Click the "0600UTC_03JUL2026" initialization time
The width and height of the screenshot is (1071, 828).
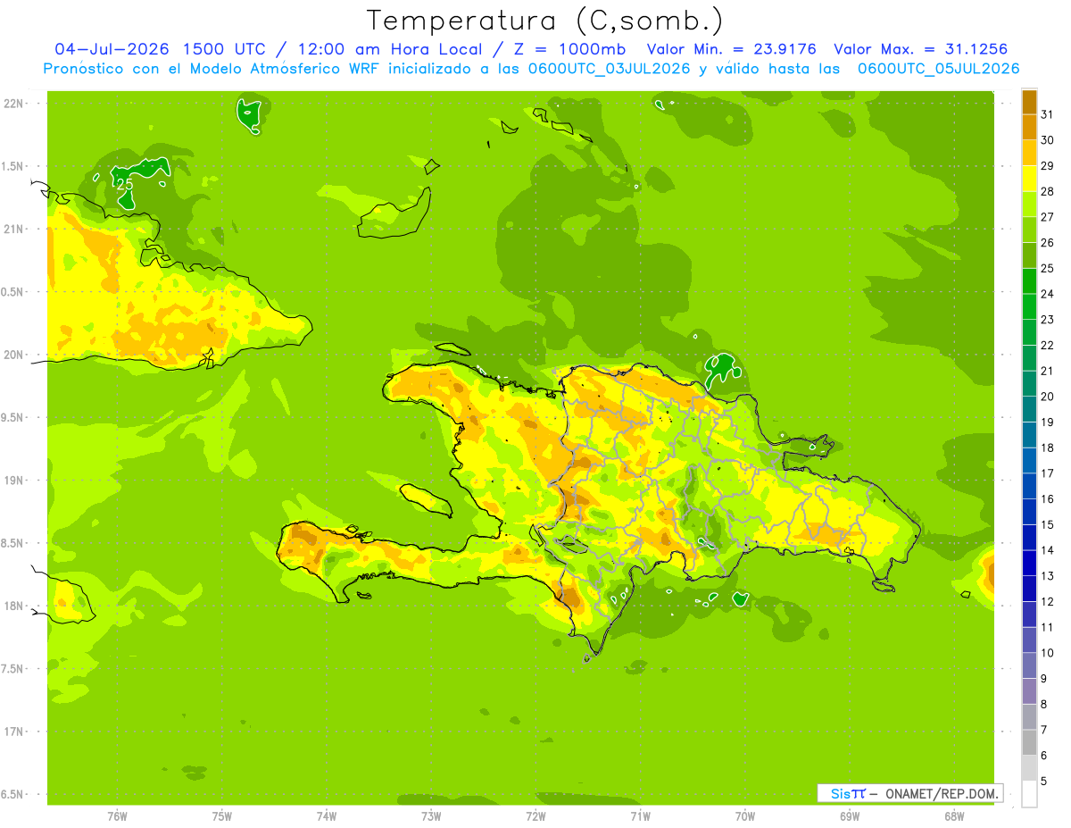pyautogui.click(x=608, y=69)
